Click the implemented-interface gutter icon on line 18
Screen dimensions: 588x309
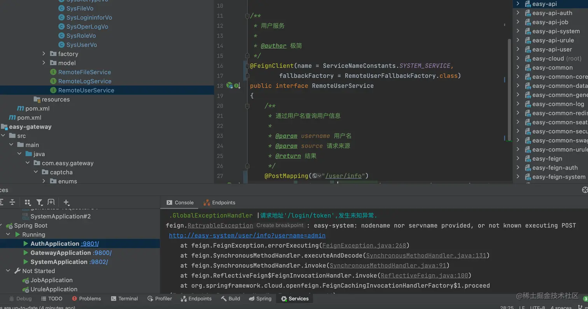[x=237, y=86]
